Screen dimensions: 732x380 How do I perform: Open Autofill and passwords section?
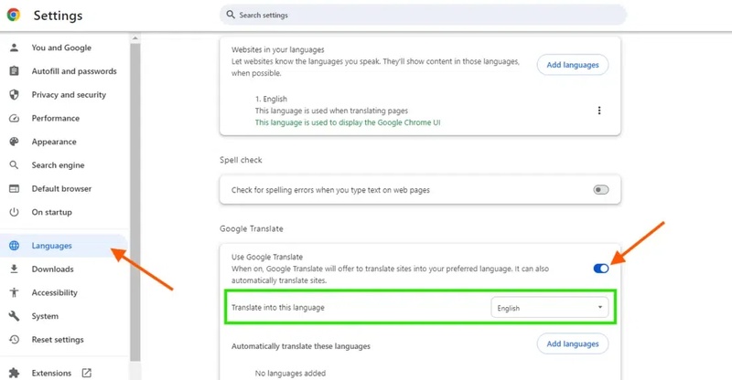(x=74, y=71)
